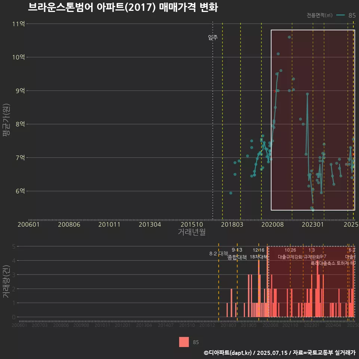
Task: Click the 3 label on the volume axis
Action: click(14, 274)
